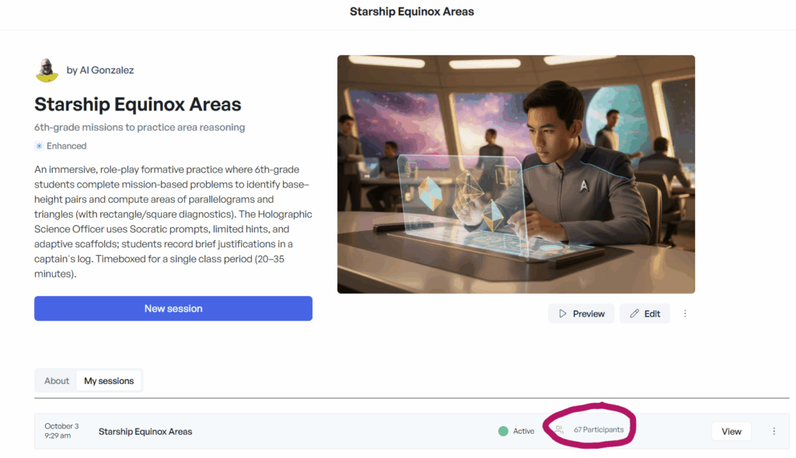The width and height of the screenshot is (796, 458).
Task: Click the author avatar of Al Gonzalez
Action: click(47, 70)
